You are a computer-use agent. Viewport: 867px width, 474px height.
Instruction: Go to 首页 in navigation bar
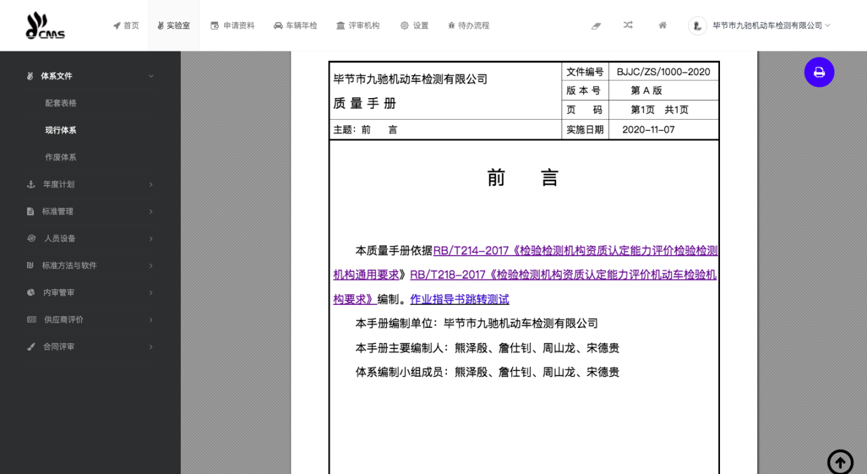point(126,26)
